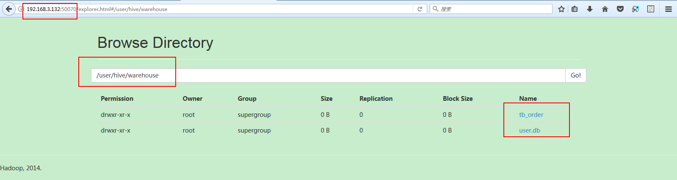Click the S extension icon in toolbar
This screenshot has height=180, width=677.
[x=651, y=9]
